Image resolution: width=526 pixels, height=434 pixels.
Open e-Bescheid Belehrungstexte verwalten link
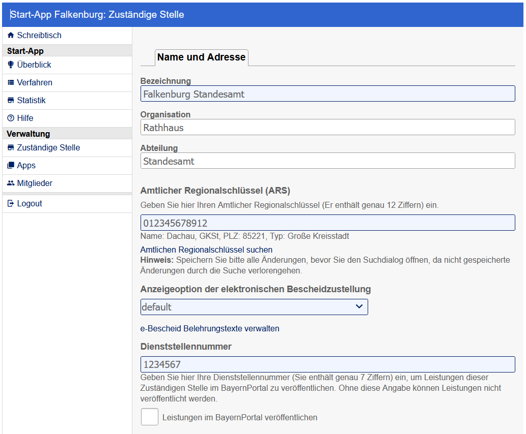210,328
